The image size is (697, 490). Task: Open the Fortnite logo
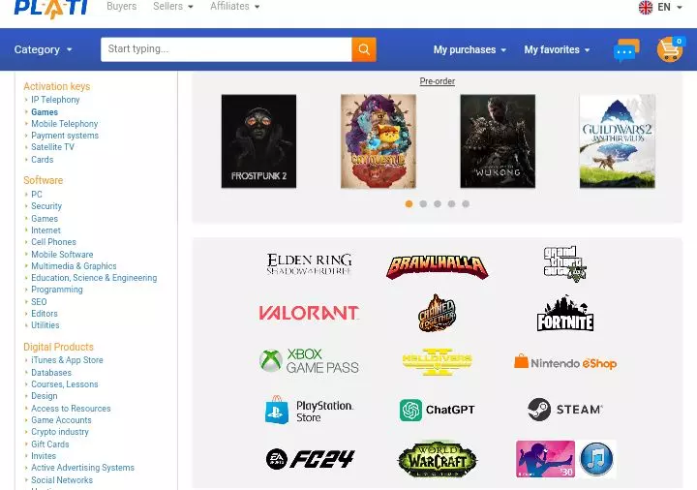[x=565, y=314]
